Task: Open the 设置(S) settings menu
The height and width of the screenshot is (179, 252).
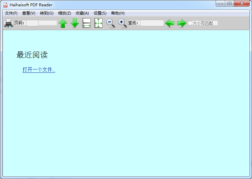Action: click(100, 13)
